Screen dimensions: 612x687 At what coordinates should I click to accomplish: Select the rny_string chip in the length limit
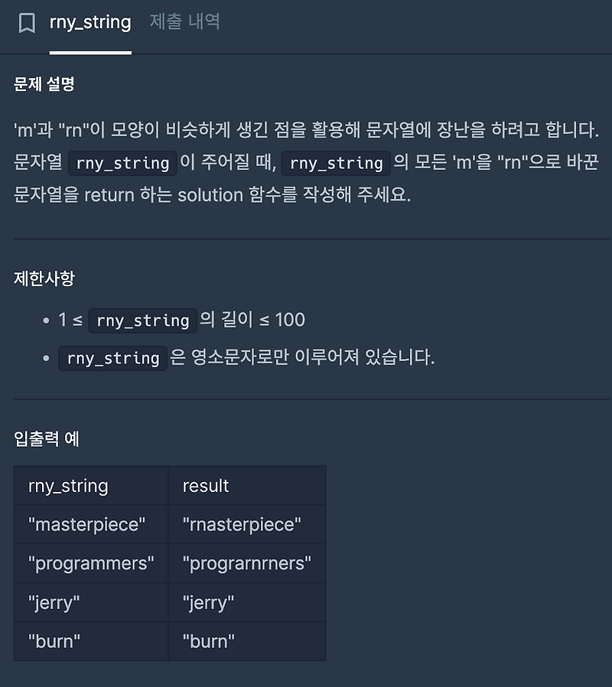pyautogui.click(x=142, y=321)
